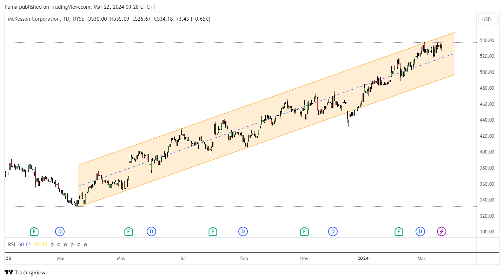This screenshot has height=280, width=504.
Task: Click the purple lightning event icon
Action: point(442,231)
